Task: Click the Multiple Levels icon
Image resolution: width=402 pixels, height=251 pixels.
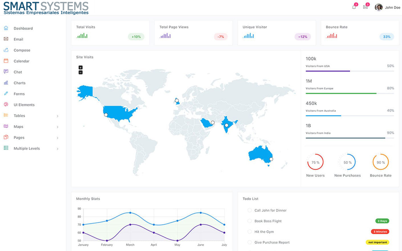Action: (x=6, y=148)
